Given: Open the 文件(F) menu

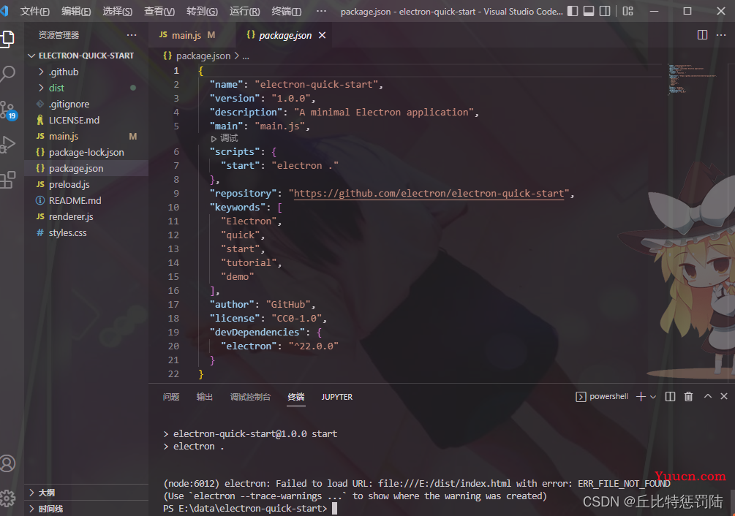Looking at the screenshot, I should coord(34,11).
